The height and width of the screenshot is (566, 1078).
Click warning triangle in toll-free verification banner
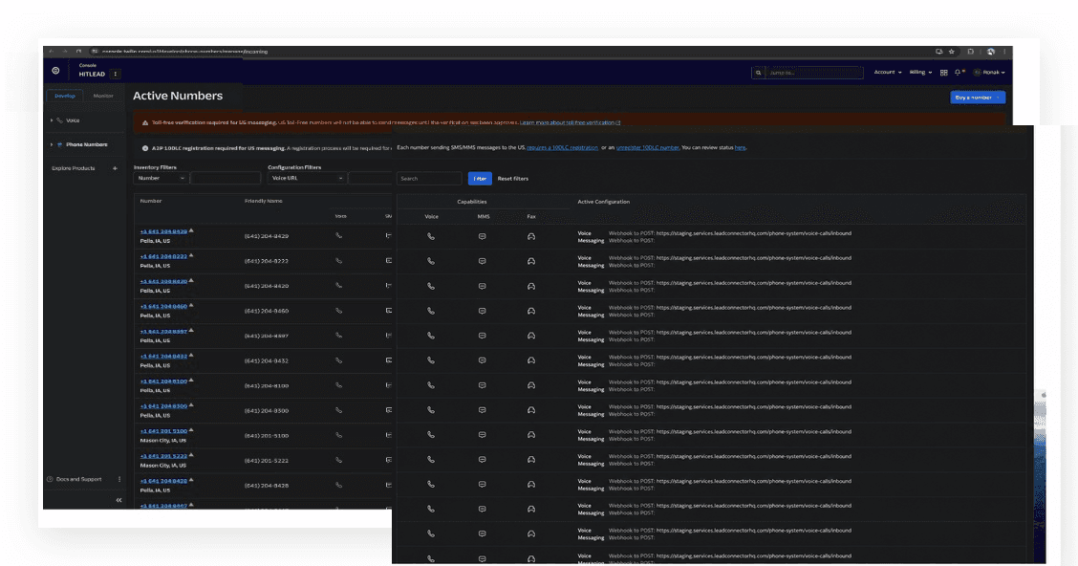click(145, 123)
